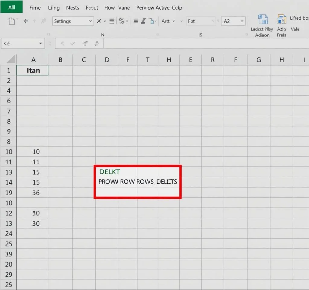Expand the name box dropdown arrow
The width and height of the screenshot is (309, 290).
pos(40,44)
